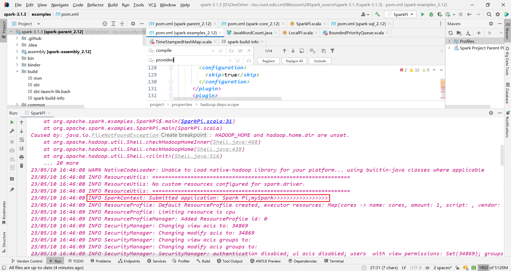Click memory indicator 1802 of 5120M
This screenshot has width=511, height=271.
[x=493, y=268]
